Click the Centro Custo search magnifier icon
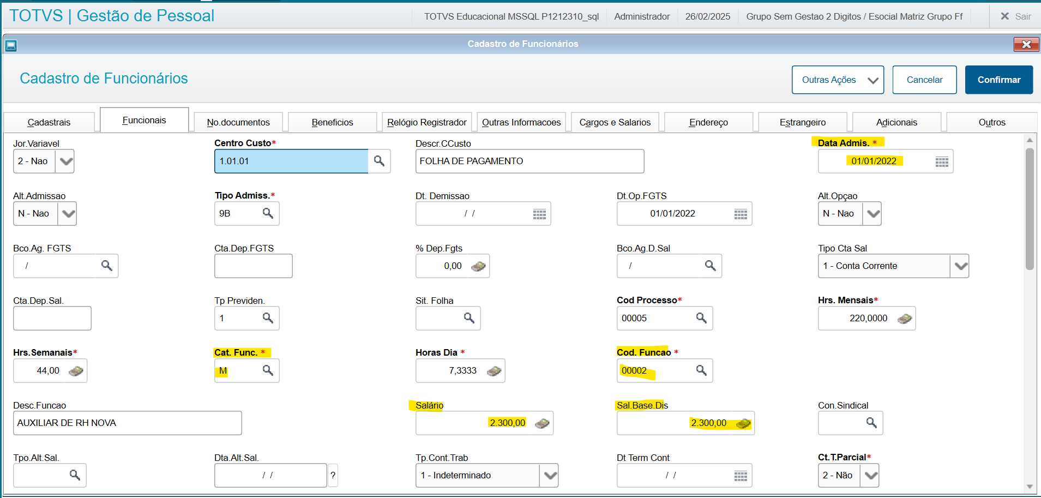 379,161
